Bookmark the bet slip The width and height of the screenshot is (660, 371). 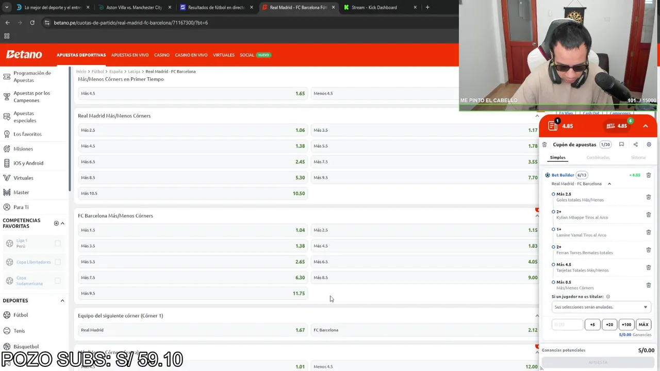tap(621, 145)
